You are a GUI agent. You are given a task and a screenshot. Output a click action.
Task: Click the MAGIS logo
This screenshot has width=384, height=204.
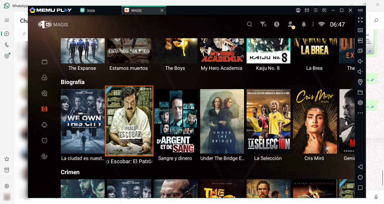[53, 24]
